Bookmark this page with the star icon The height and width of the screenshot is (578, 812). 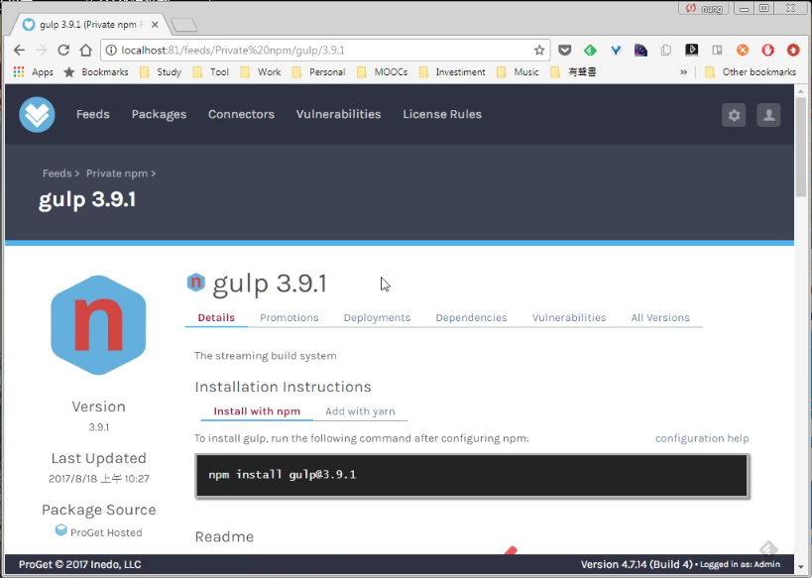click(x=539, y=51)
